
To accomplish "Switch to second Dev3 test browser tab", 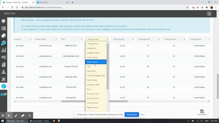I will pyautogui.click(x=52, y=2).
